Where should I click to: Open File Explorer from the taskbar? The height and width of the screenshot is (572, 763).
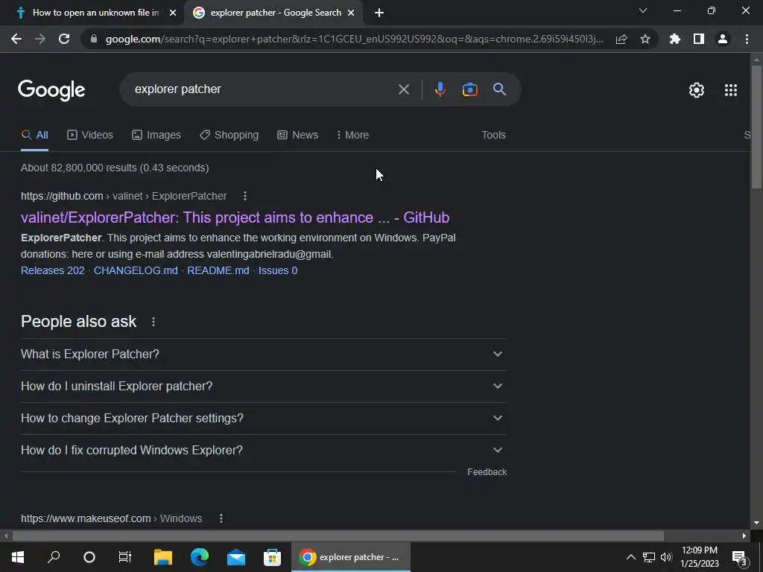coord(163,557)
